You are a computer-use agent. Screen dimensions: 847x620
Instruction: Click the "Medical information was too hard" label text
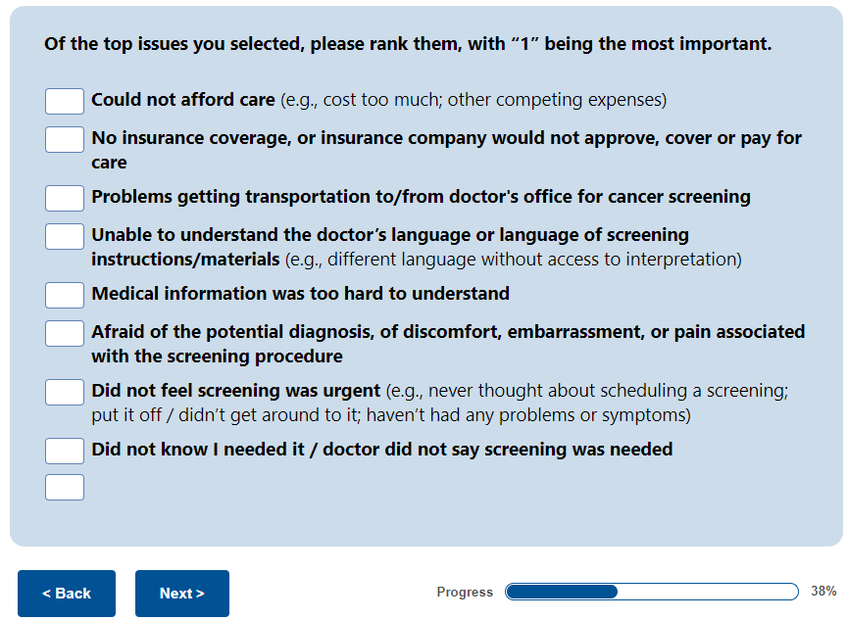pos(300,294)
